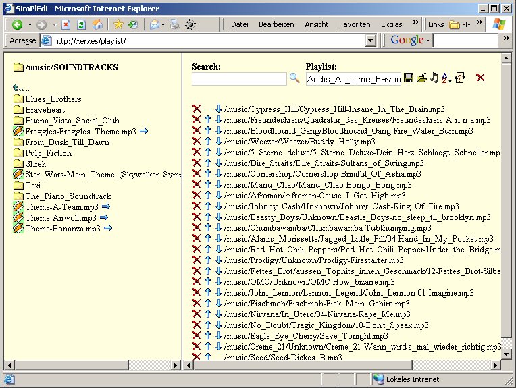The image size is (516, 388).
Task: Save the playlist with the floppy icon
Action: point(409,78)
